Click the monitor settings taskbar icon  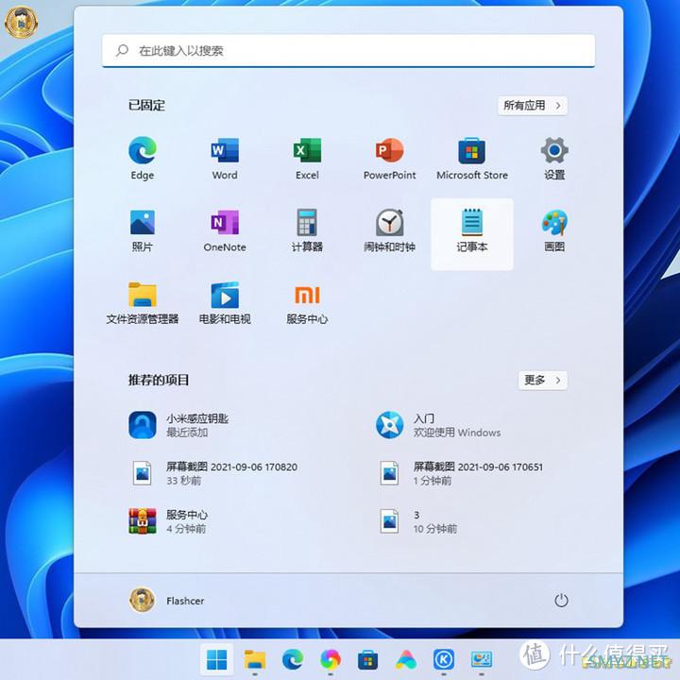pos(482,660)
